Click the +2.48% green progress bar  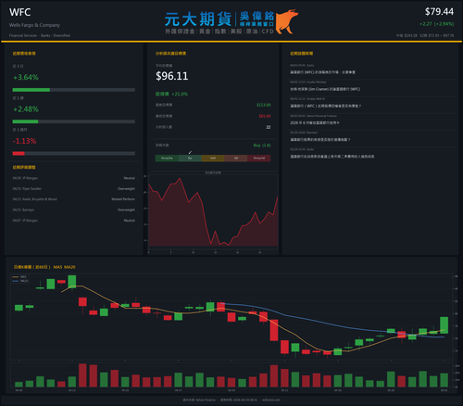click(25, 121)
